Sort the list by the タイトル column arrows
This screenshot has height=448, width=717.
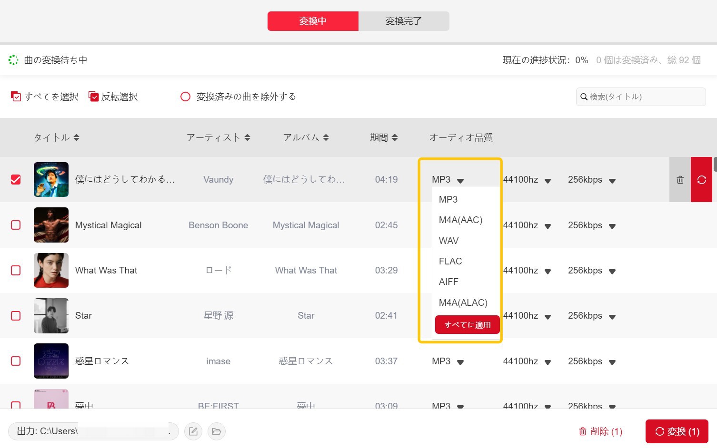click(x=77, y=137)
